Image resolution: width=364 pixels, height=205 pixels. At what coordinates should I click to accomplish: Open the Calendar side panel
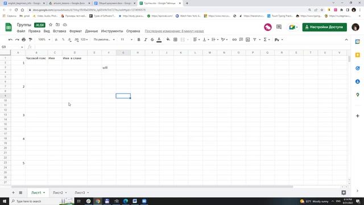[358, 42]
